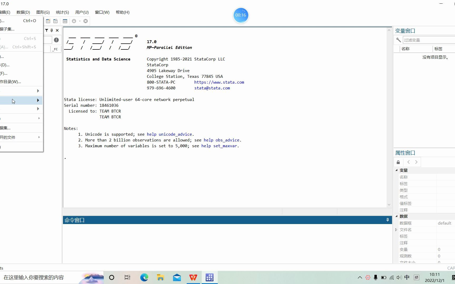Click the More (down arrow) toolbar icon
This screenshot has width=455, height=284.
(74, 21)
